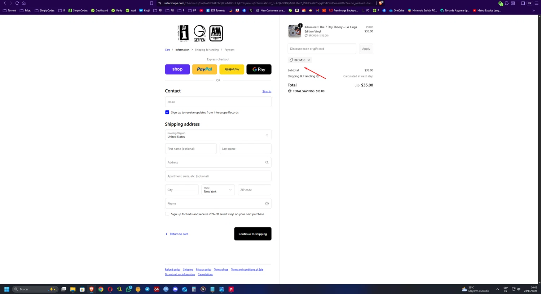Click the Killuminati vinyl product thumbnail
This screenshot has height=294, width=541.
[295, 31]
